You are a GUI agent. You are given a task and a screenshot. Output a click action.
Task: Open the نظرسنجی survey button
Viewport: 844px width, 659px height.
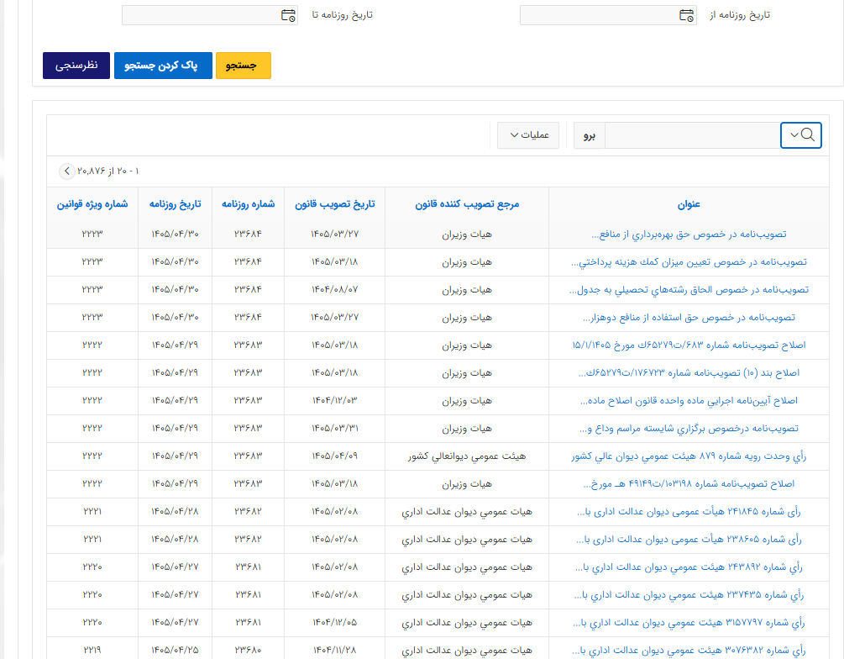[76, 66]
